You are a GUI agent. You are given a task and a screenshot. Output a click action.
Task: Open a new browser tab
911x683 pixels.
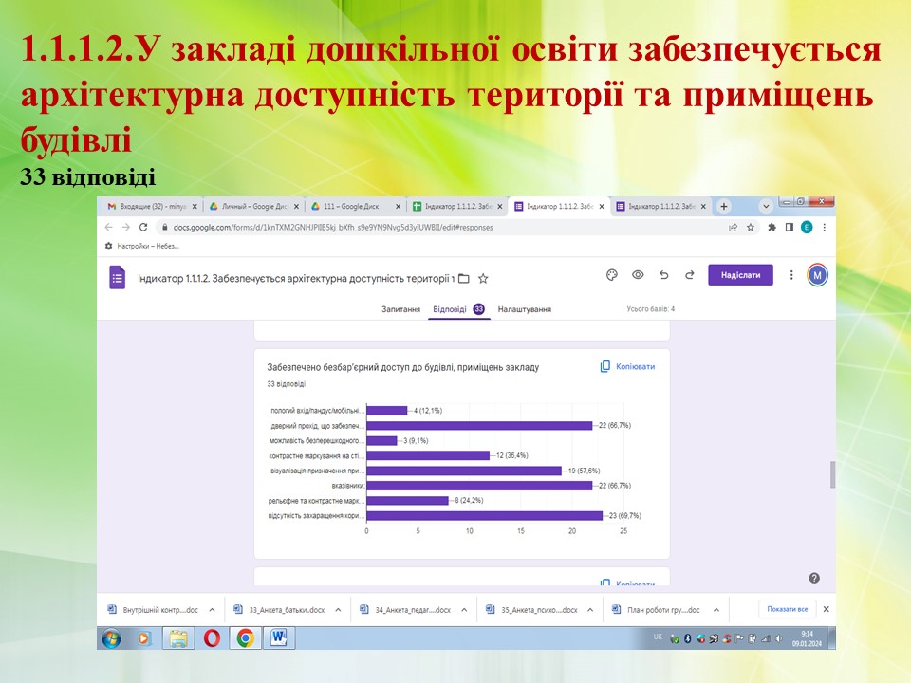[724, 207]
